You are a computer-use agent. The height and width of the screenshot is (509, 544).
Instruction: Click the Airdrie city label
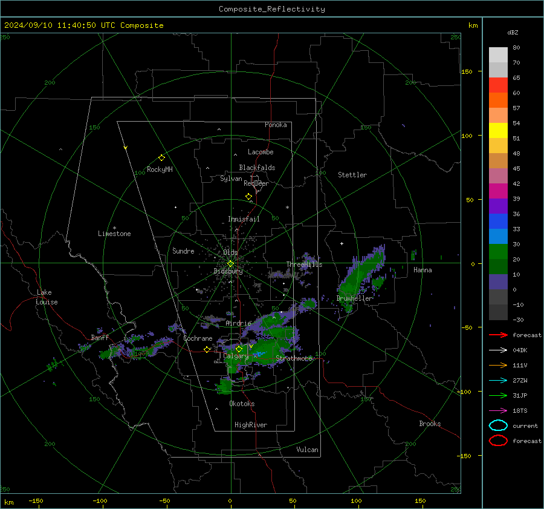[238, 323]
